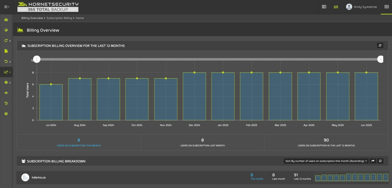Click the server icon in the top bar
This screenshot has height=188, width=392.
[x=324, y=7]
